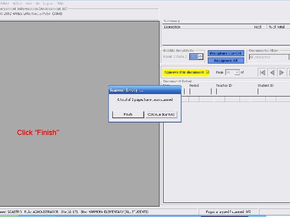Increase the Bubble Sensitivity value
Screen dimensions: 290x217
tap(201, 55)
